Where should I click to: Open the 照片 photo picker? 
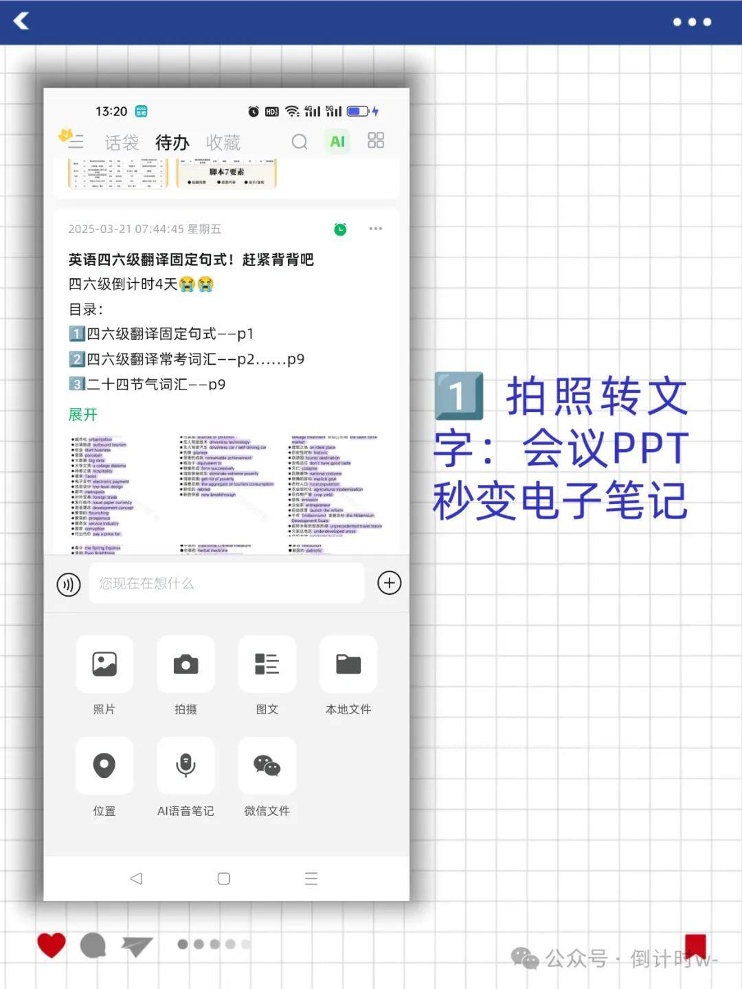pyautogui.click(x=104, y=665)
